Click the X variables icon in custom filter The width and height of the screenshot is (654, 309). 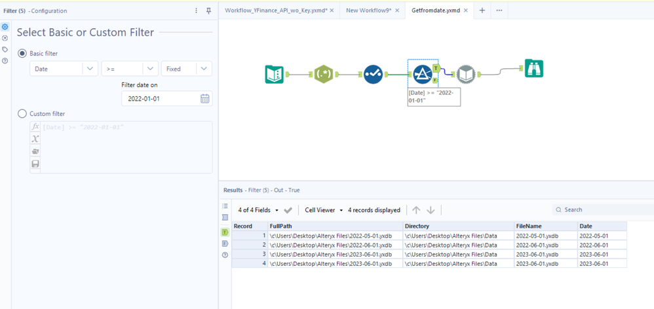pyautogui.click(x=35, y=139)
